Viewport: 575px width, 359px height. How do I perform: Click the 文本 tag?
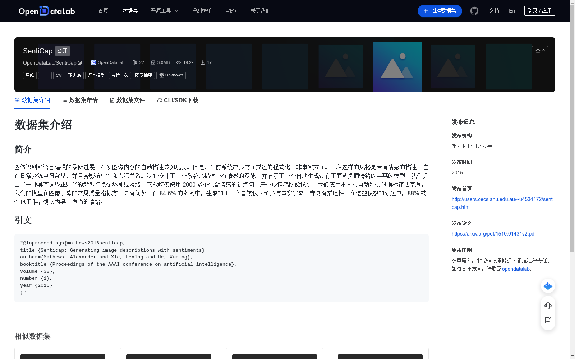pos(45,75)
